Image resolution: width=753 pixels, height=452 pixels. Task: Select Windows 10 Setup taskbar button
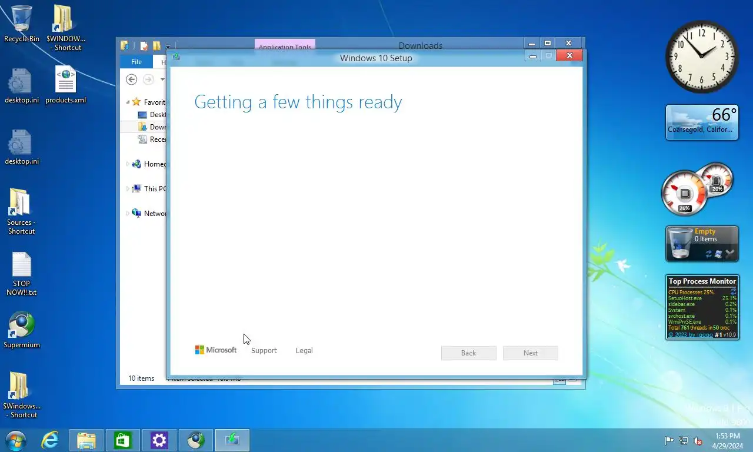tap(232, 440)
